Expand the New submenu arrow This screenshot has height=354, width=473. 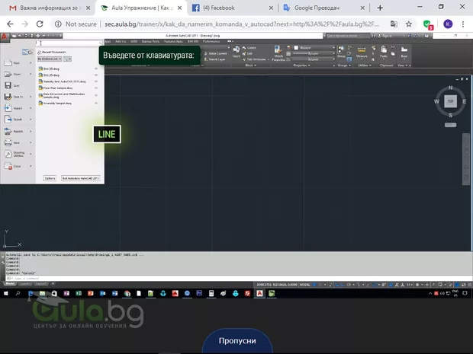point(31,63)
